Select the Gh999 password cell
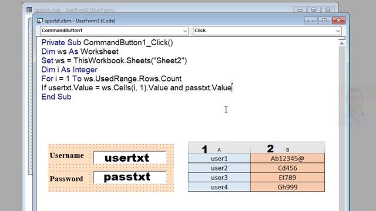 coord(287,187)
